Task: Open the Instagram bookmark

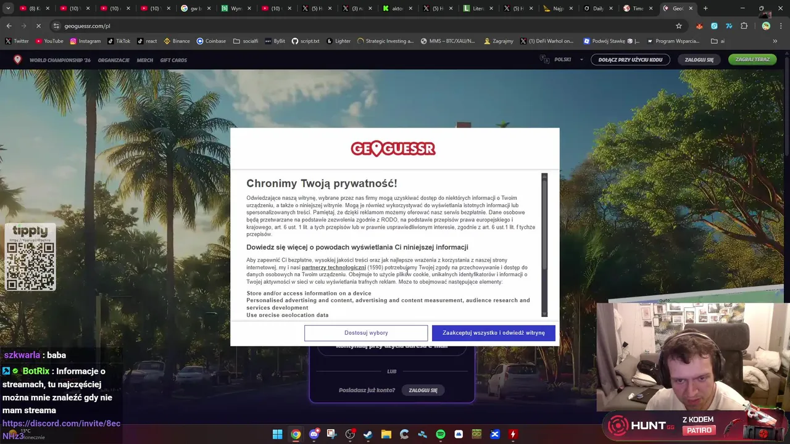Action: [x=85, y=41]
